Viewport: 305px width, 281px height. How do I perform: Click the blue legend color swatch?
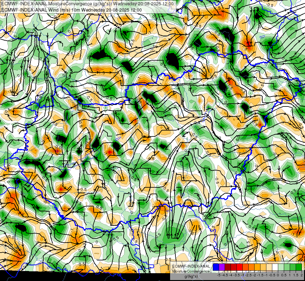pos(216,267)
